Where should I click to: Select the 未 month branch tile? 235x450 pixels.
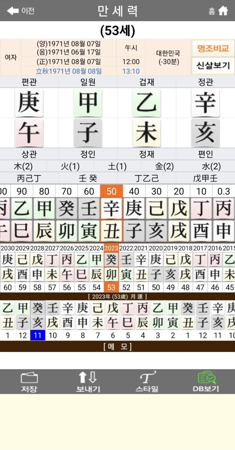click(146, 133)
